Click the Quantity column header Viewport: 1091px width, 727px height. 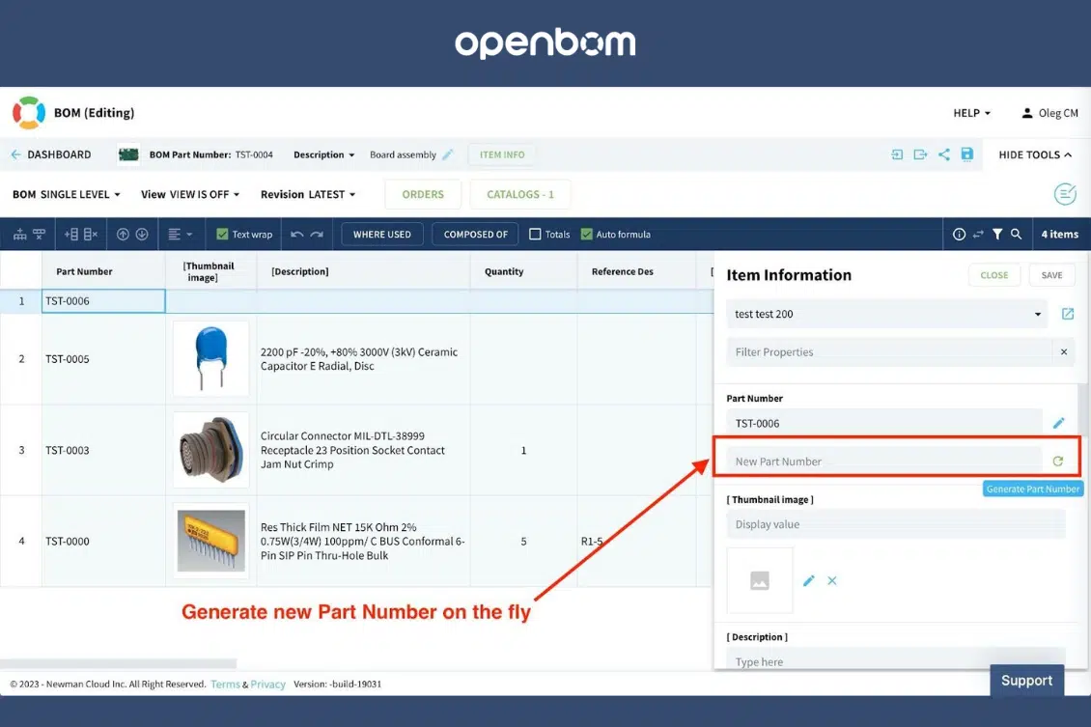(x=523, y=271)
